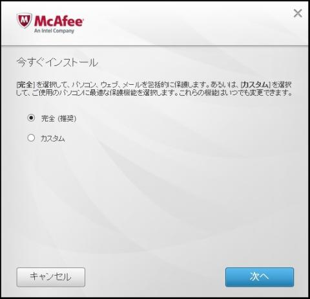Screen dimensions: 310x299
Task: Choose custom install option circle
Action: coord(31,138)
